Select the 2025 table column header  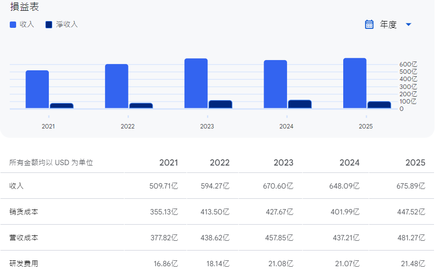point(415,163)
